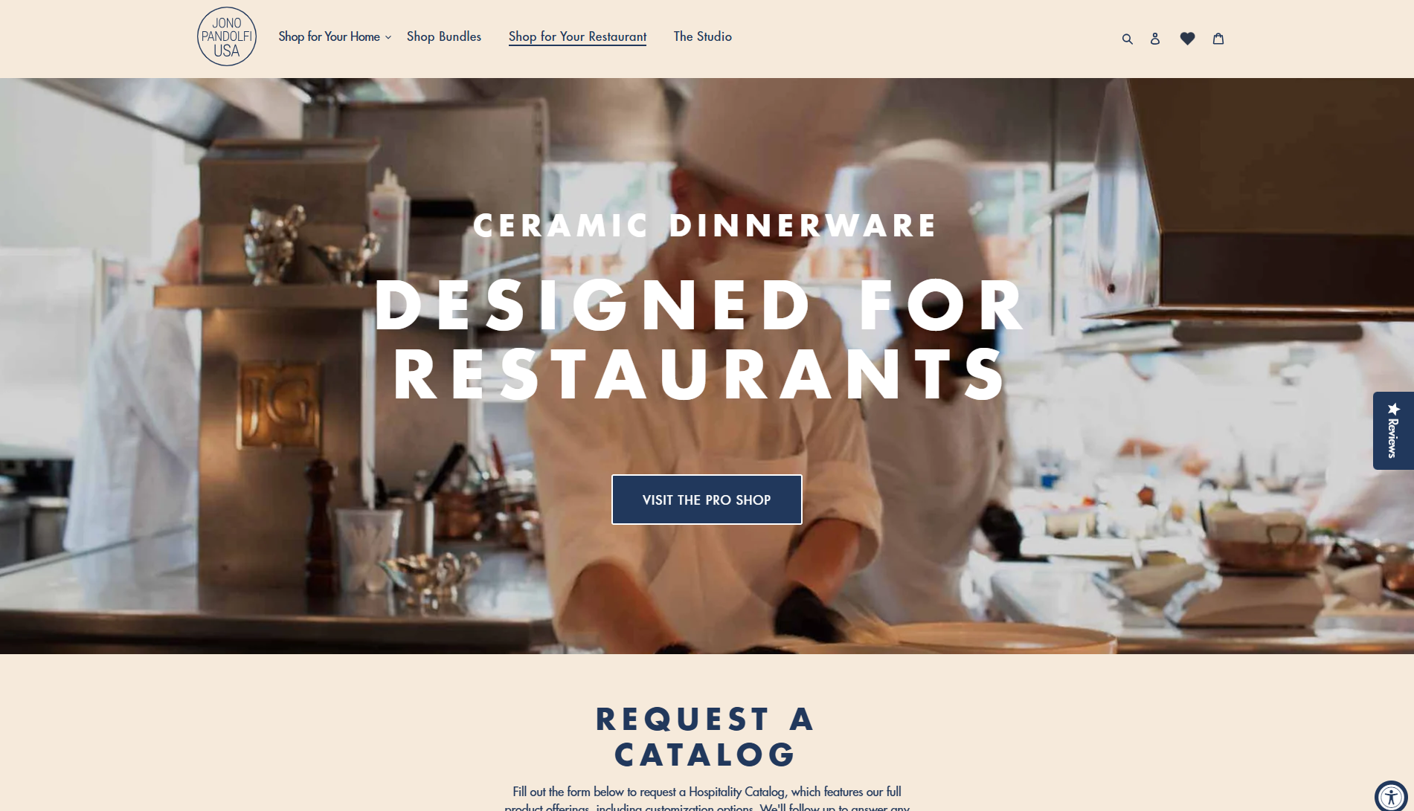
Task: Expand the Shop for Your Home chevron
Action: pyautogui.click(x=388, y=37)
